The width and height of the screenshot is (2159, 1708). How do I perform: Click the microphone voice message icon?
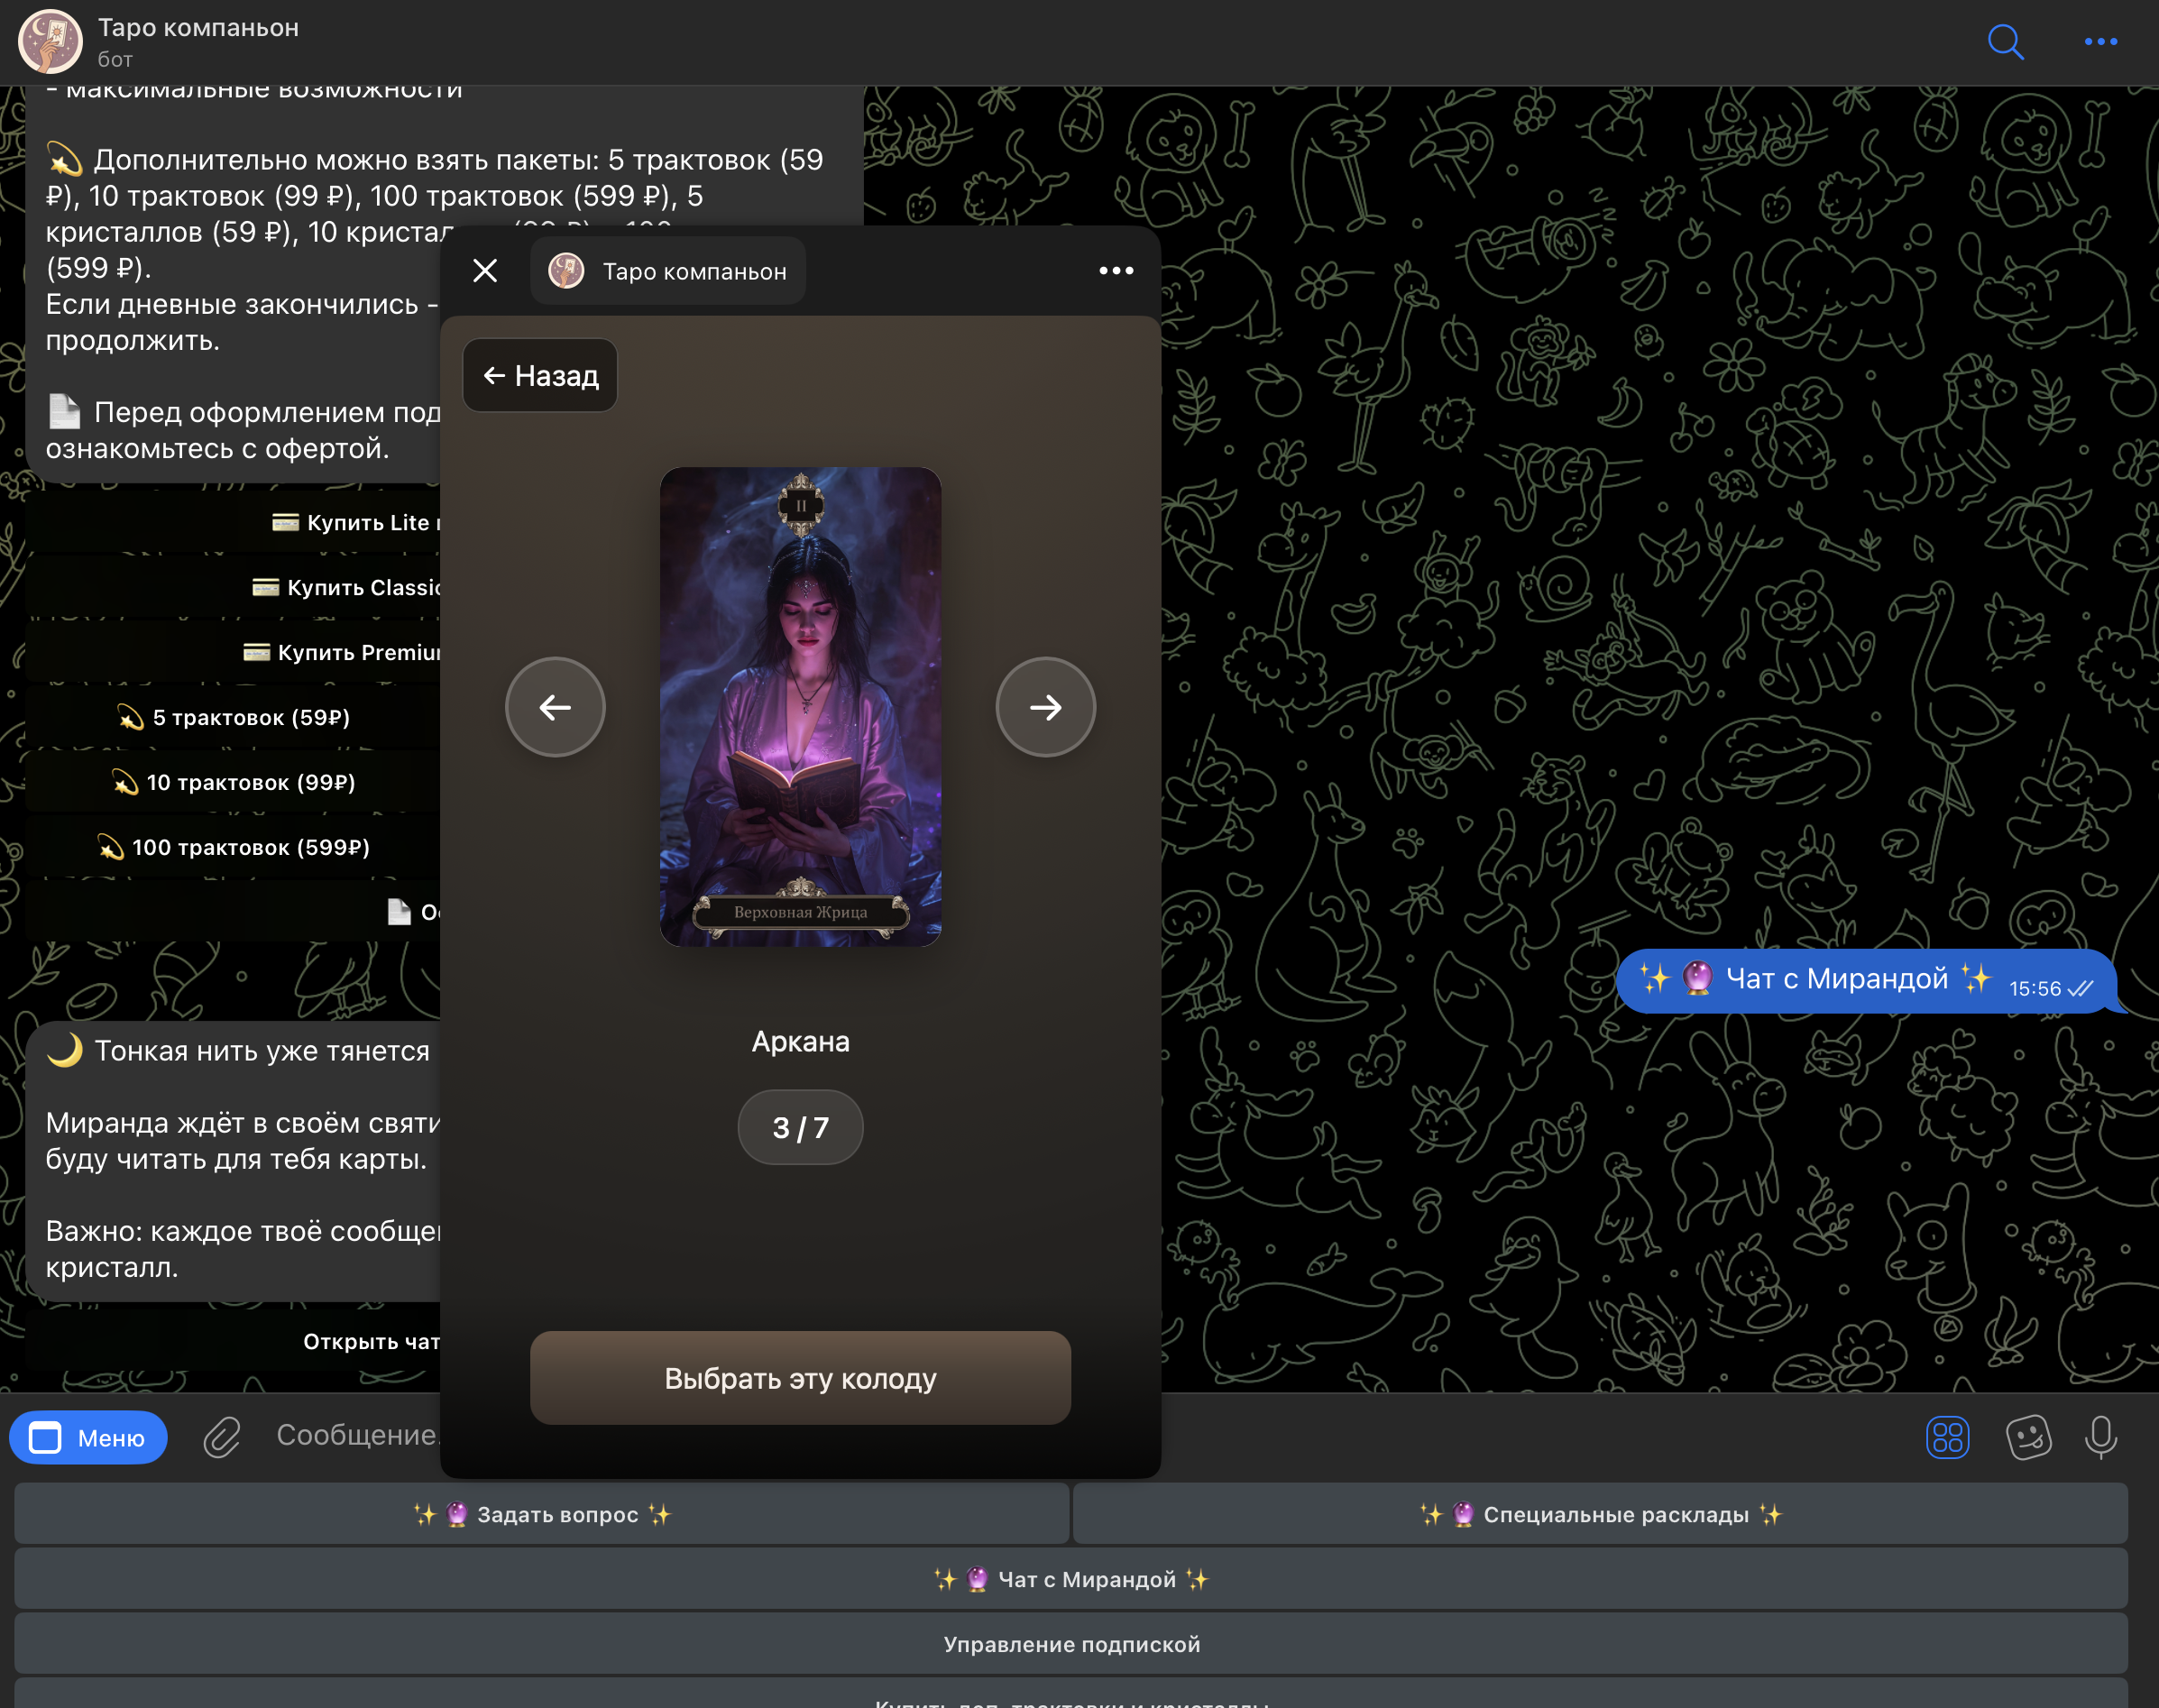pyautogui.click(x=2100, y=1438)
